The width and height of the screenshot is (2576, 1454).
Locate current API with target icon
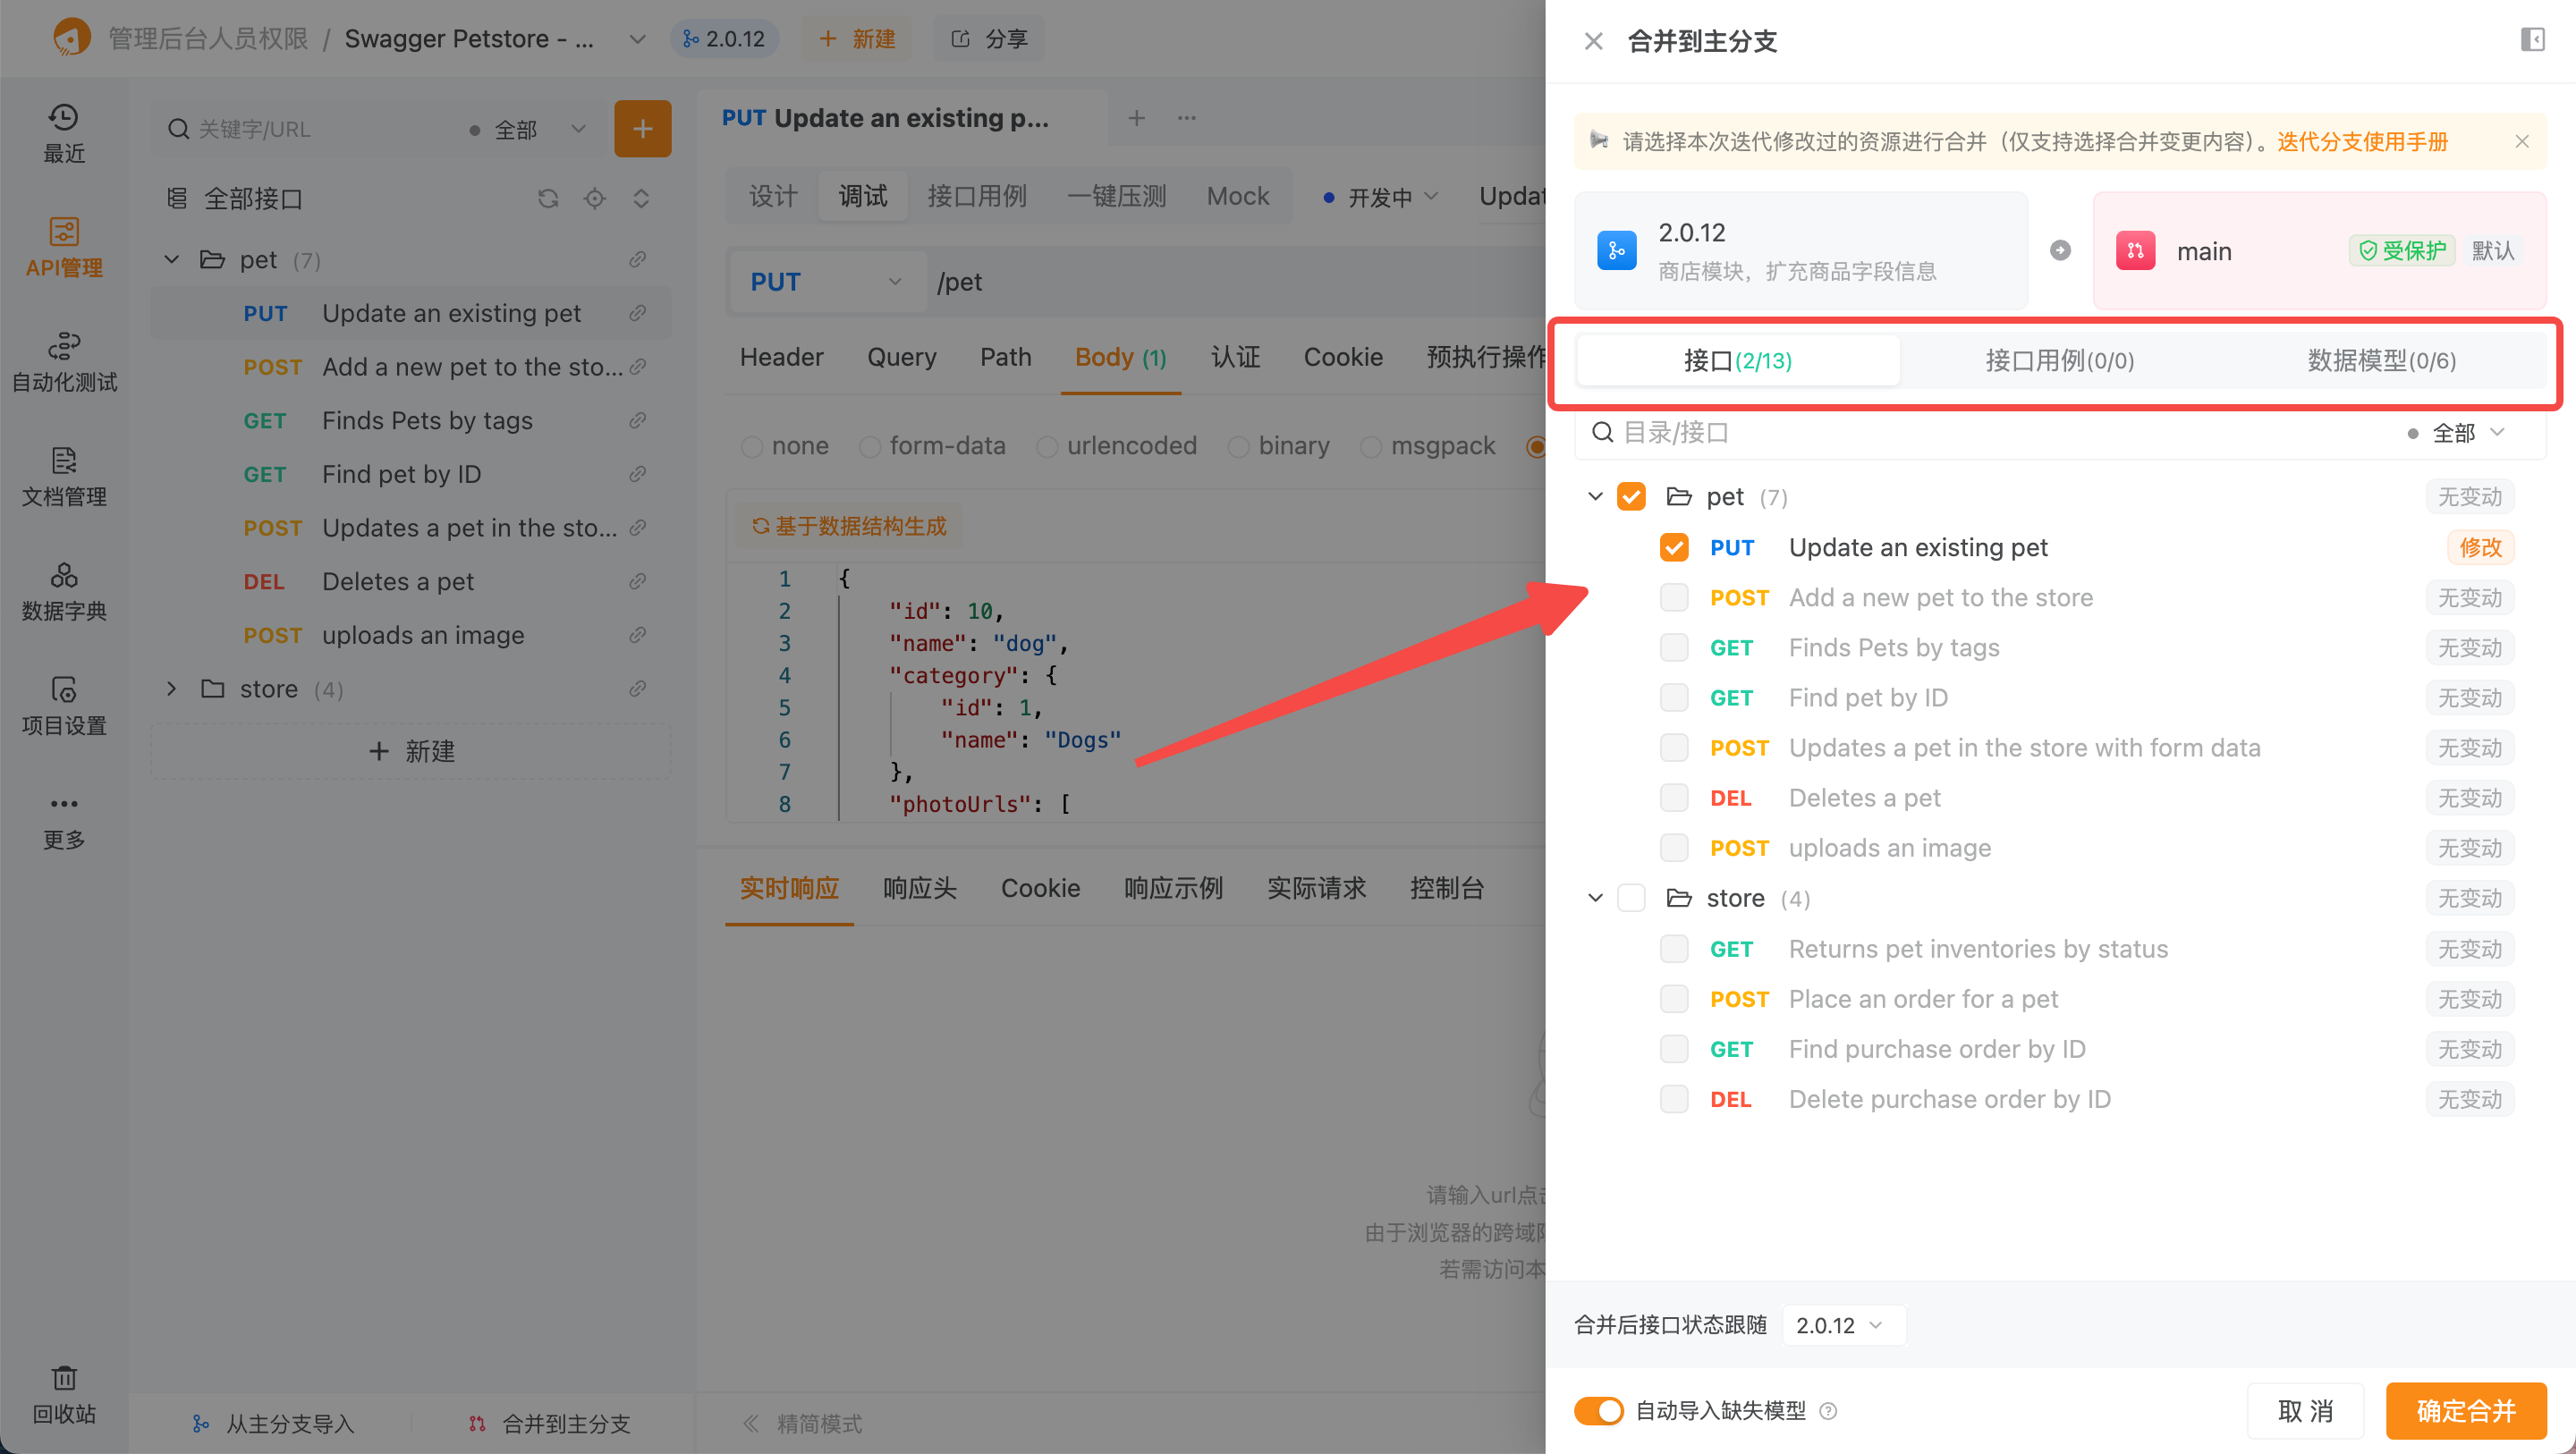594,198
